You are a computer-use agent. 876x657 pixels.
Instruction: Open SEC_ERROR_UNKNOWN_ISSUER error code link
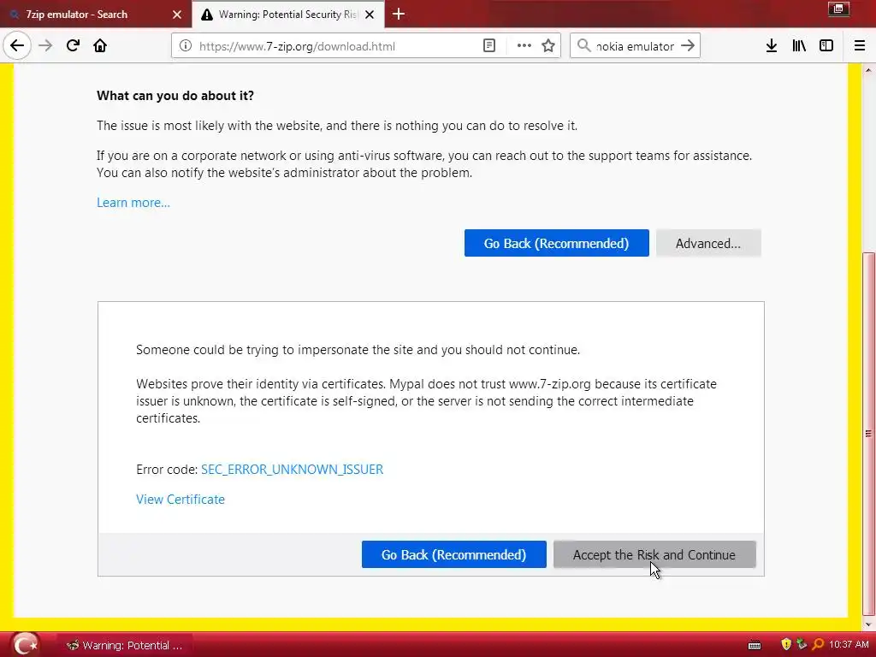[x=293, y=470]
